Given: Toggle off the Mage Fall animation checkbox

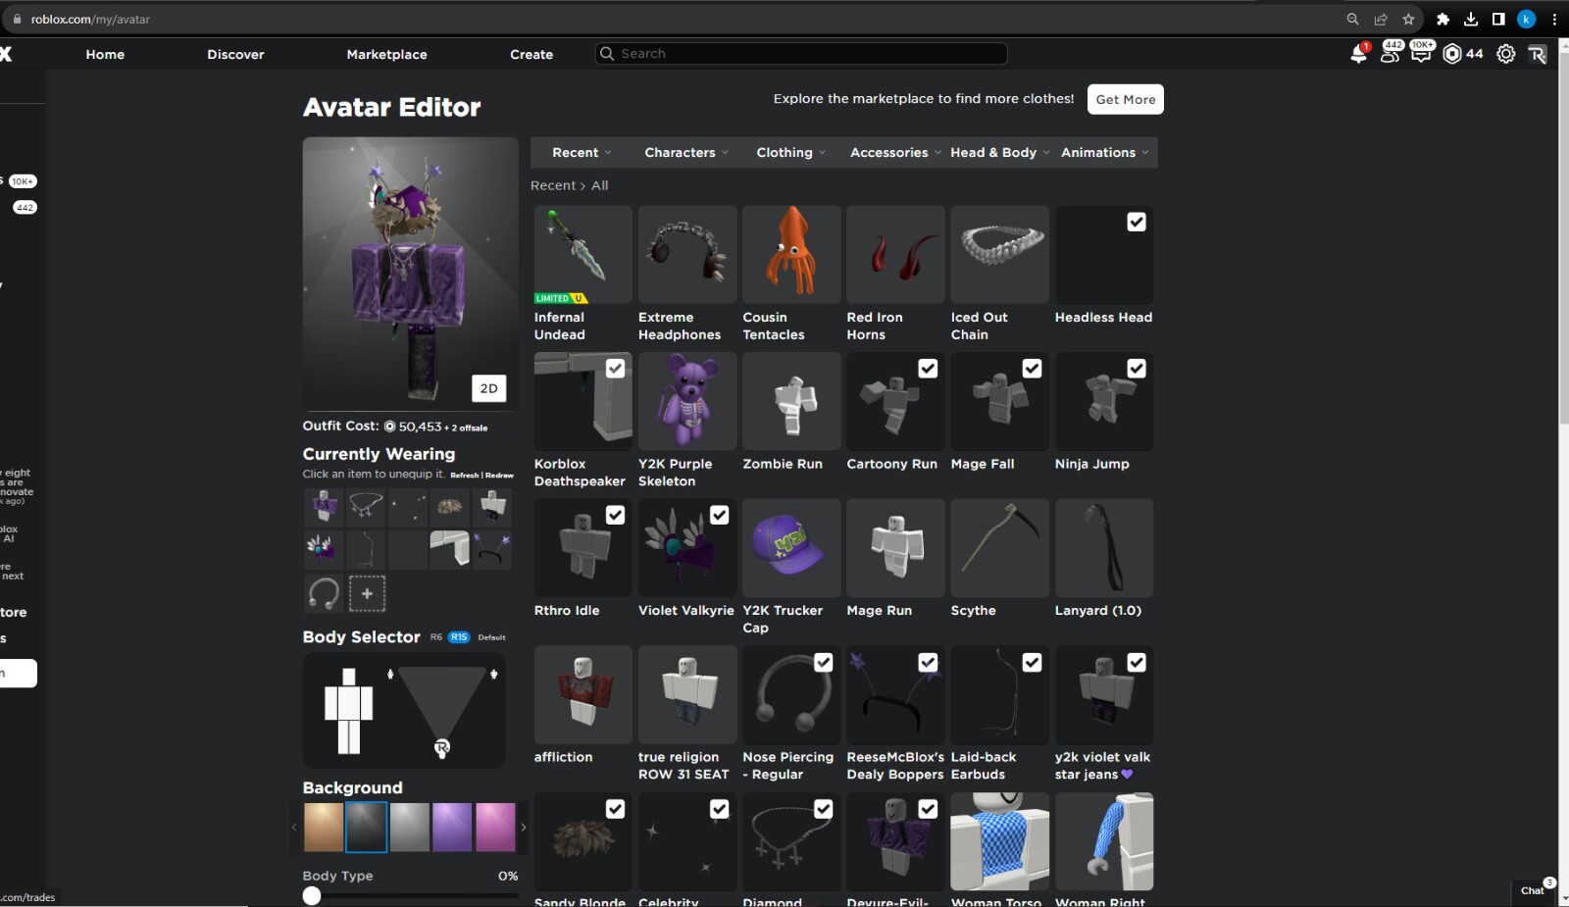Looking at the screenshot, I should [1033, 368].
